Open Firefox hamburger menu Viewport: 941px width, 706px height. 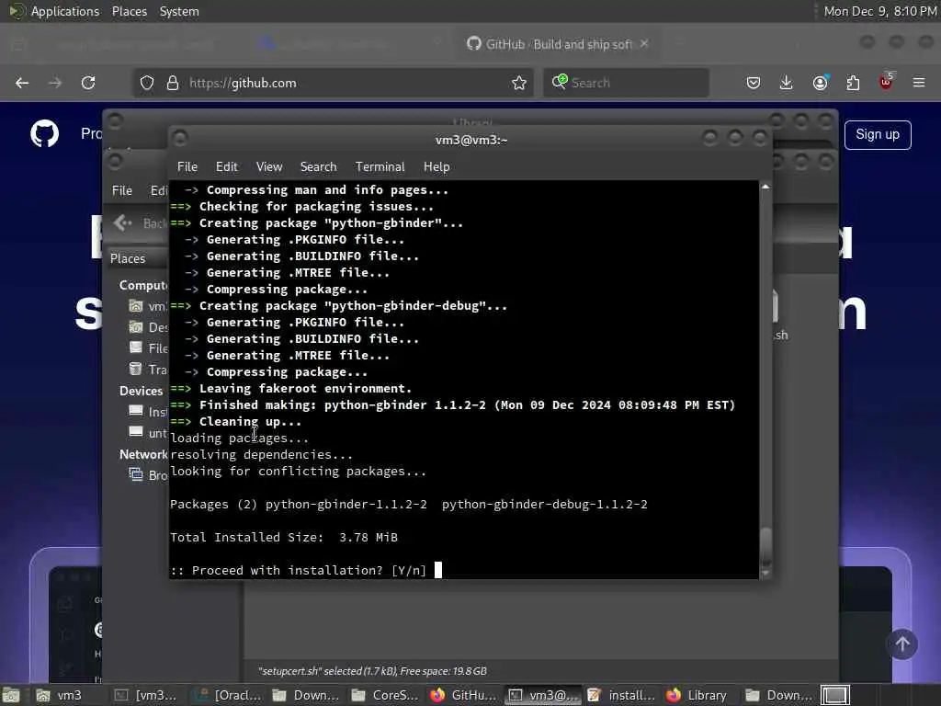click(919, 83)
